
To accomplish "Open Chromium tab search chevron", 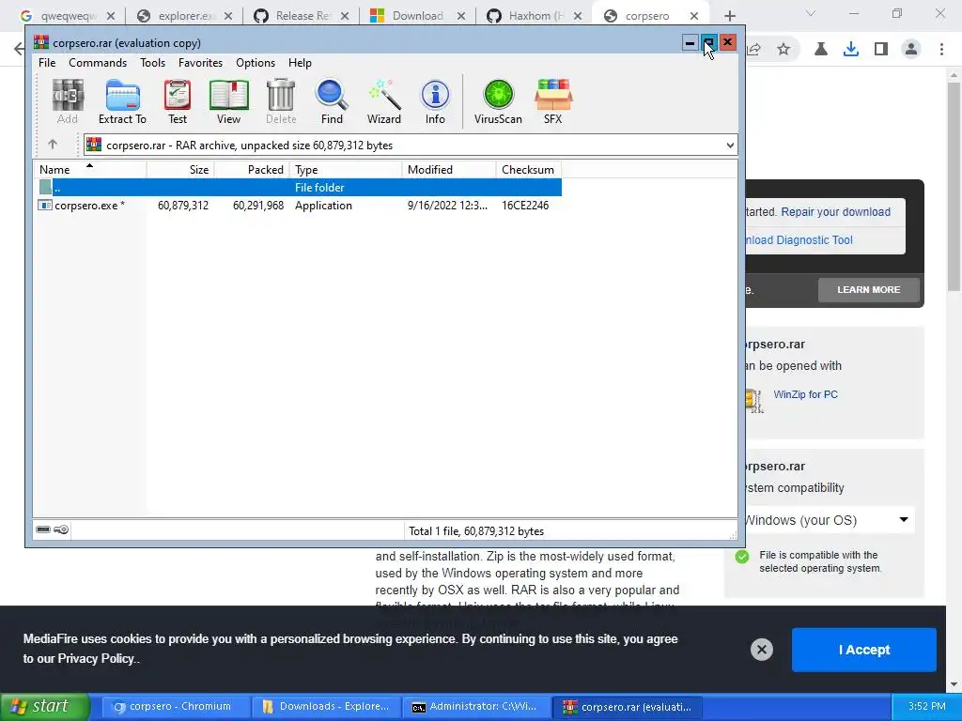I will (x=811, y=13).
